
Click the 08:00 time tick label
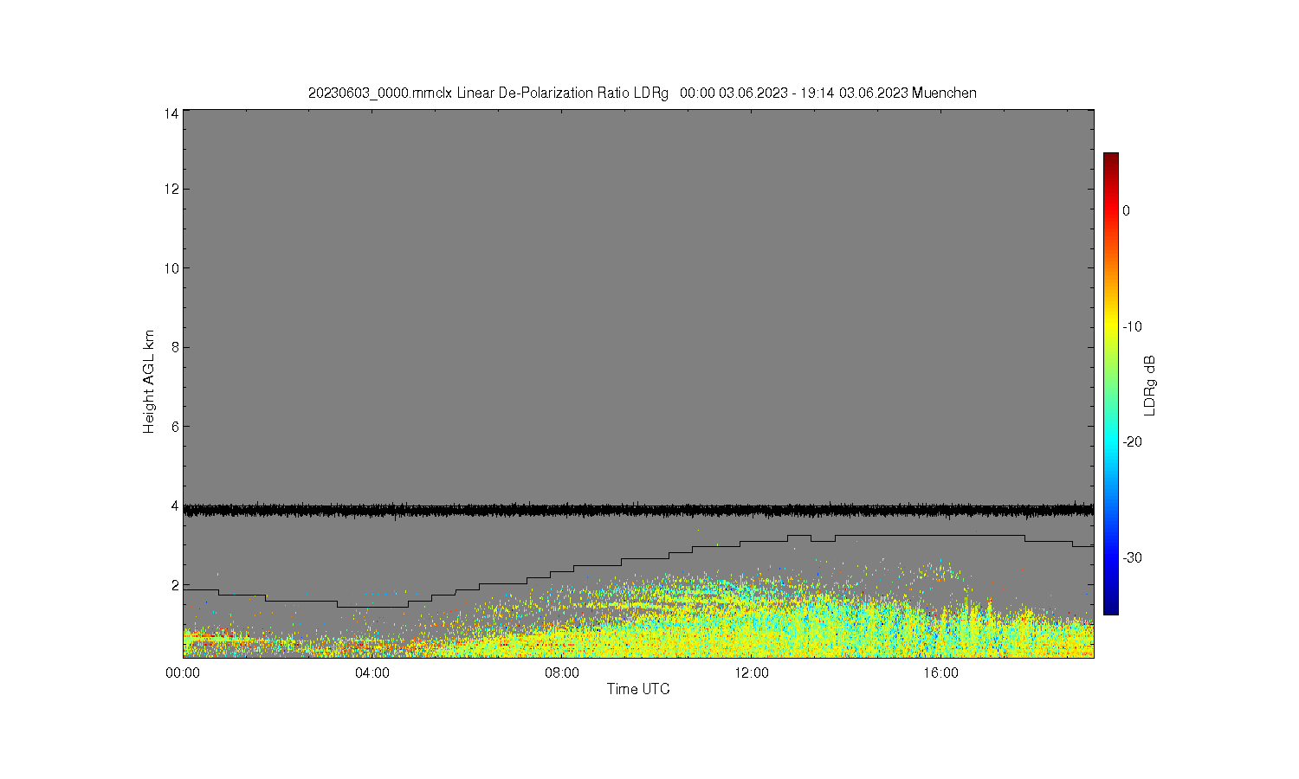click(562, 673)
